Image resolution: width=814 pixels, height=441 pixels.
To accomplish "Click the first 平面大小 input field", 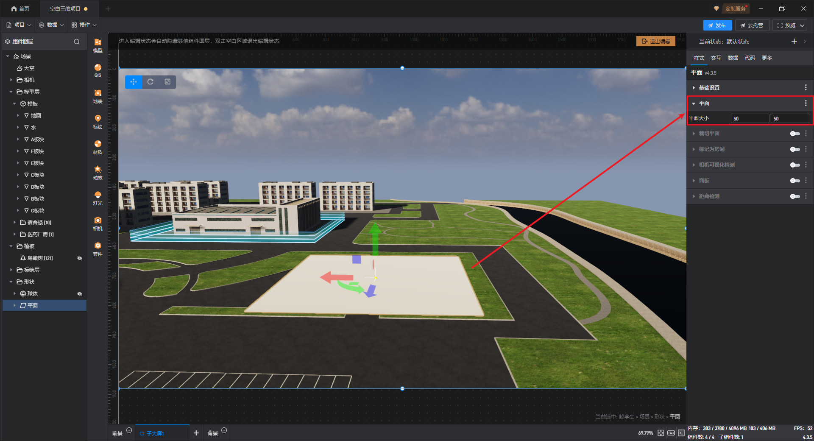I will tap(750, 119).
